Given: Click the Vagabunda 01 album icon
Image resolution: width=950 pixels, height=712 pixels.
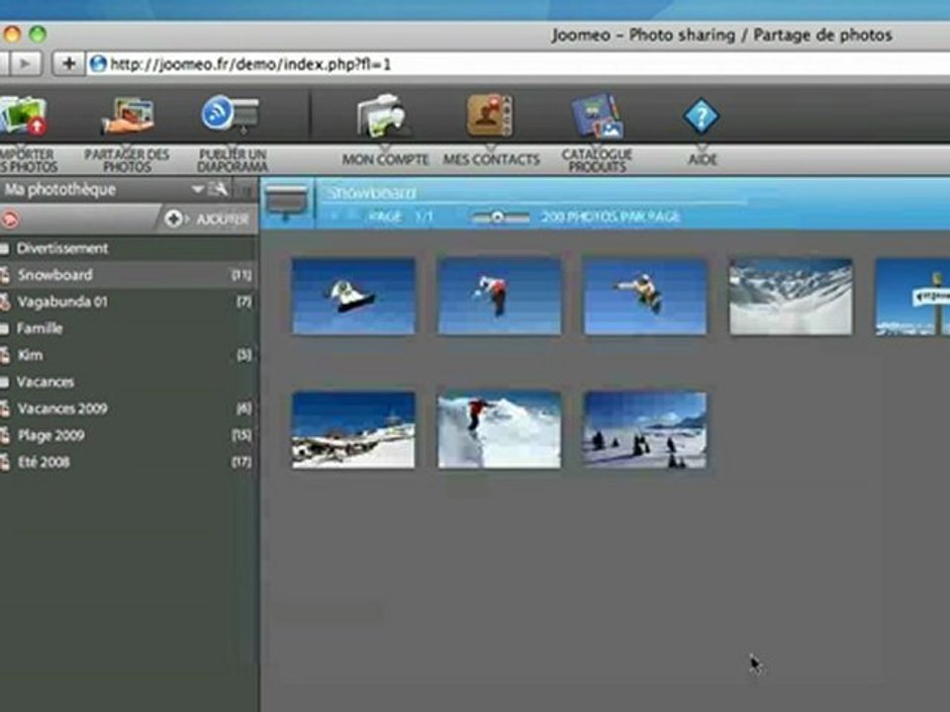Looking at the screenshot, I should [5, 302].
